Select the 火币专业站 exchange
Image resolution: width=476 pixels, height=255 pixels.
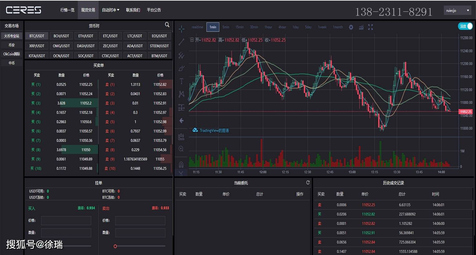pos(12,36)
